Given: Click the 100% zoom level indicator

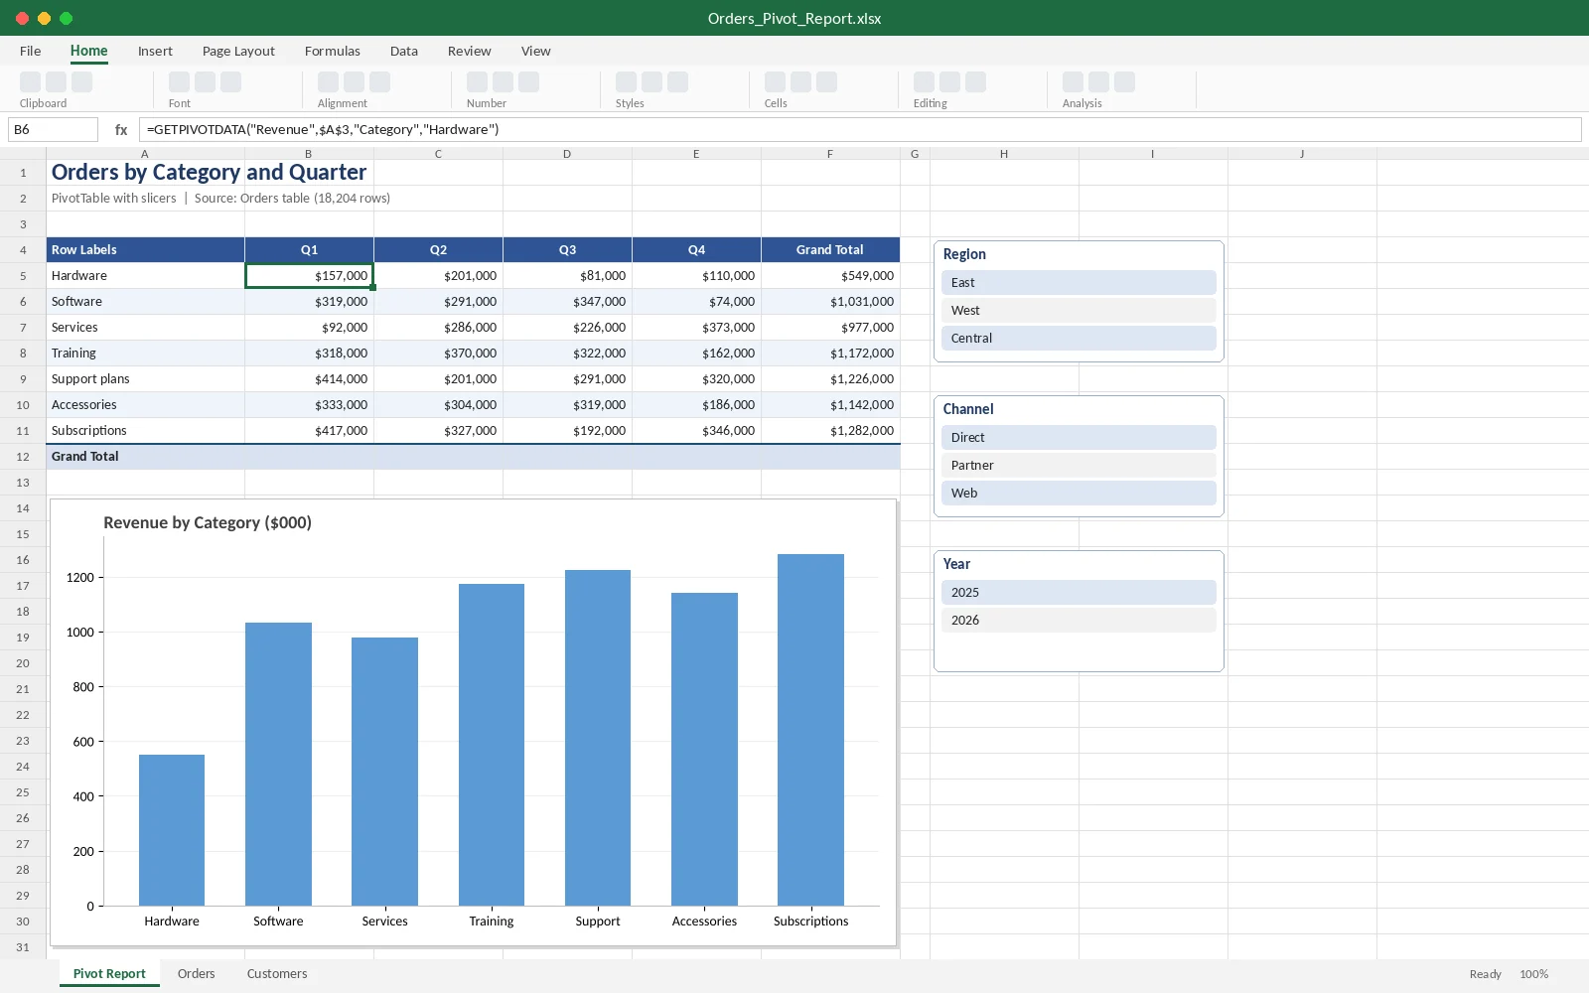Looking at the screenshot, I should click(1533, 974).
